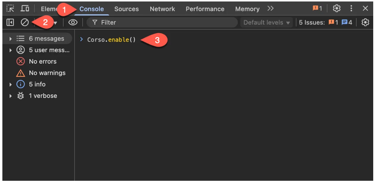Expand the Corso.enable() console entry
The width and height of the screenshot is (375, 181).
coord(82,39)
